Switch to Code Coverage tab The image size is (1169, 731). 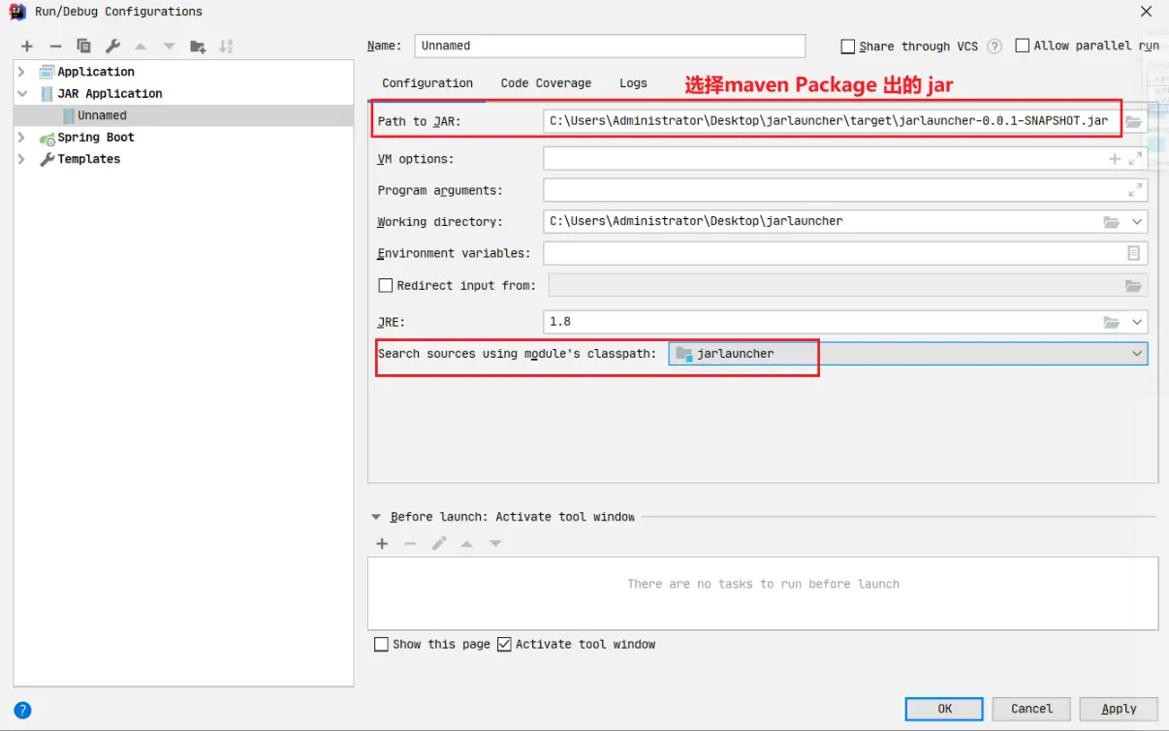[x=546, y=83]
